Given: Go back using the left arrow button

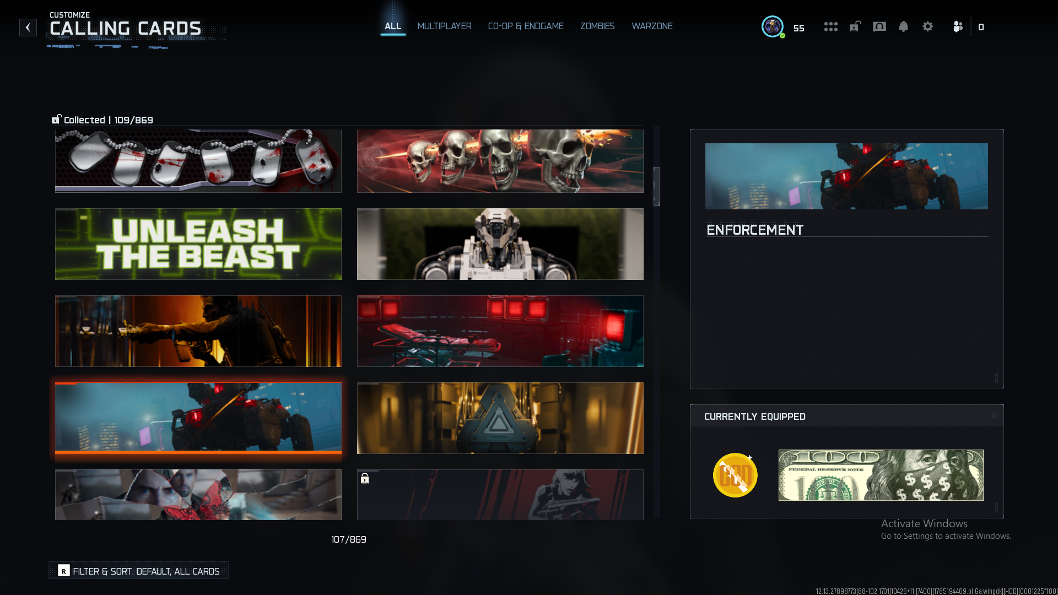Looking at the screenshot, I should click(x=28, y=28).
